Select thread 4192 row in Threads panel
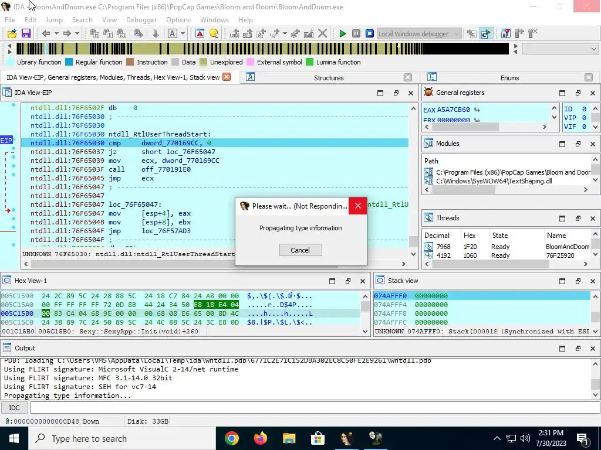This screenshot has width=601, height=450. (x=507, y=255)
